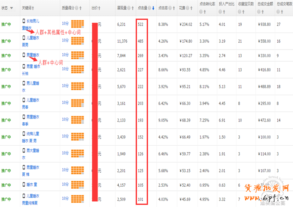Click help icon in 点击转化率 column header
This screenshot has width=293, height=207.
pyautogui.click(x=201, y=11)
